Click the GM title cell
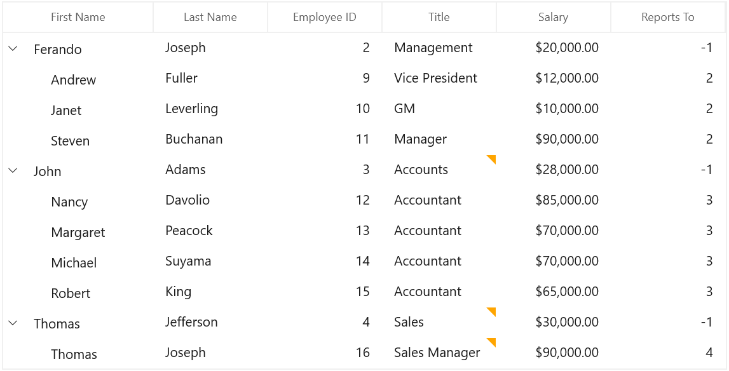Screen dimensions: 729x371 tap(439, 109)
